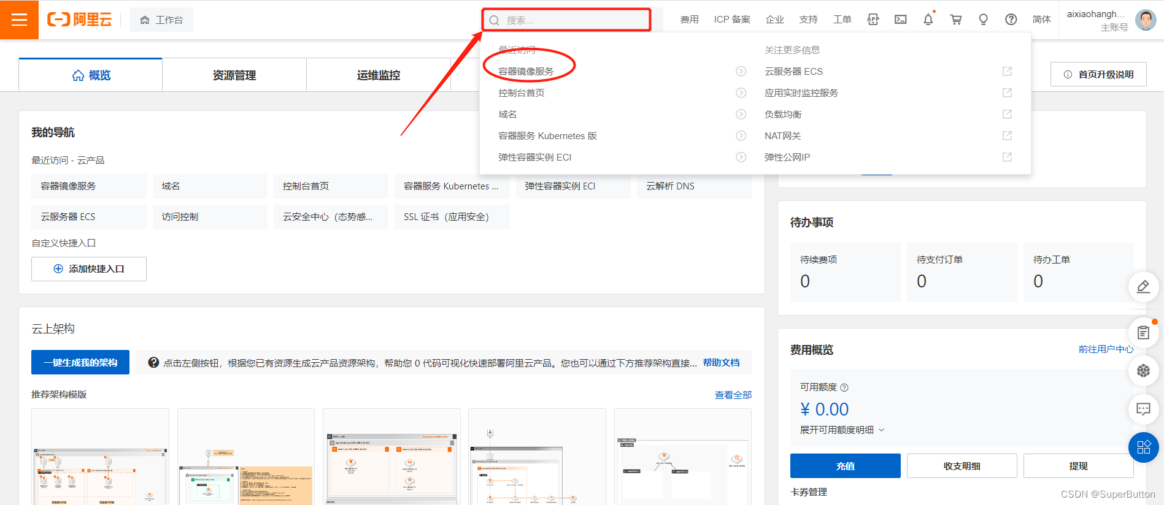Expand 展开可用额度明细
This screenshot has height=505, width=1164.
[x=842, y=430]
